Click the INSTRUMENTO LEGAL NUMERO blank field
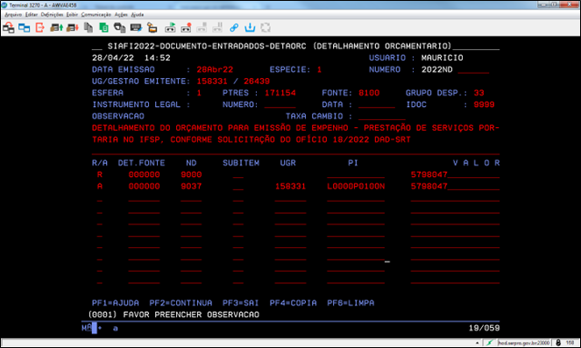Image resolution: width=581 pixels, height=348 pixels. click(280, 105)
